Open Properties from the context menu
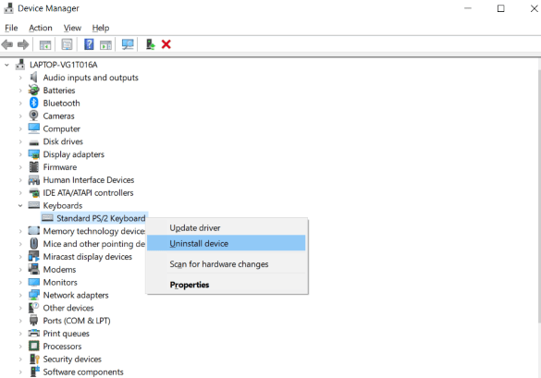Screen dimensions: 541x378 tap(227, 285)
